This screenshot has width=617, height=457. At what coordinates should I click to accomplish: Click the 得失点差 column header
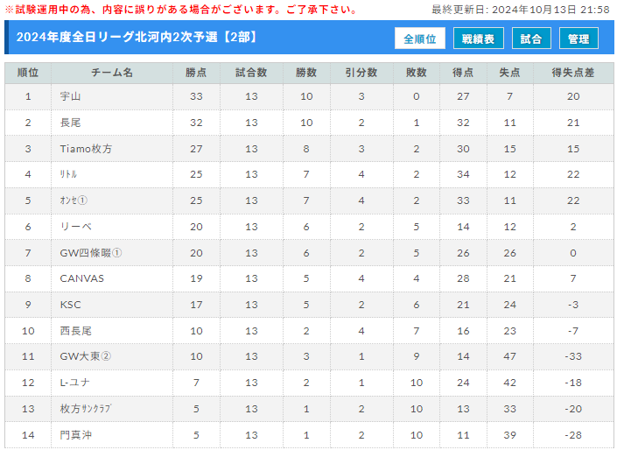pyautogui.click(x=573, y=73)
